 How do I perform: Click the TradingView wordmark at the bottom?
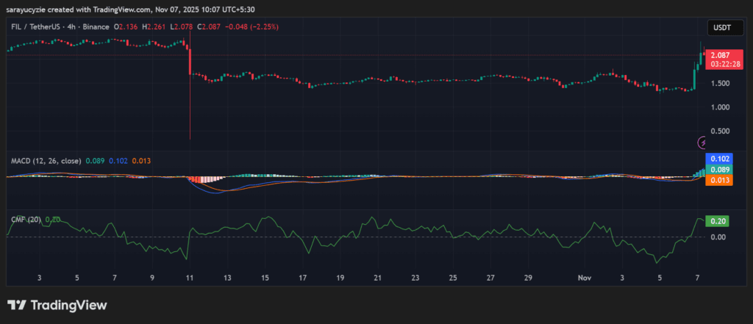click(68, 305)
